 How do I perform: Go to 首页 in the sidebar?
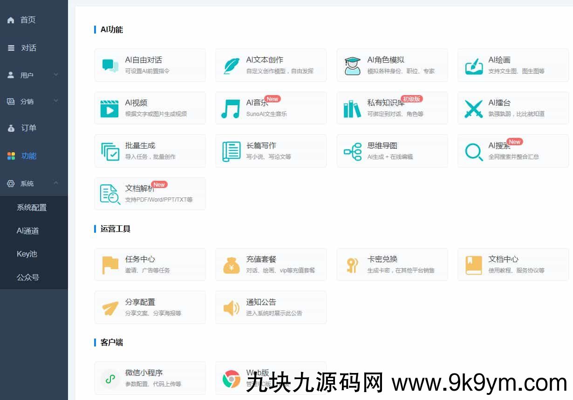(x=28, y=20)
